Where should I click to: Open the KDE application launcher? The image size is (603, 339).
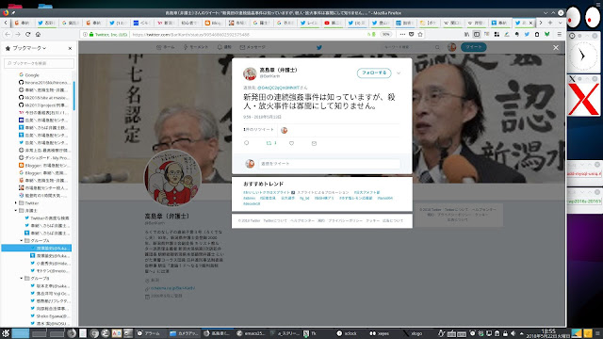tap(6, 333)
